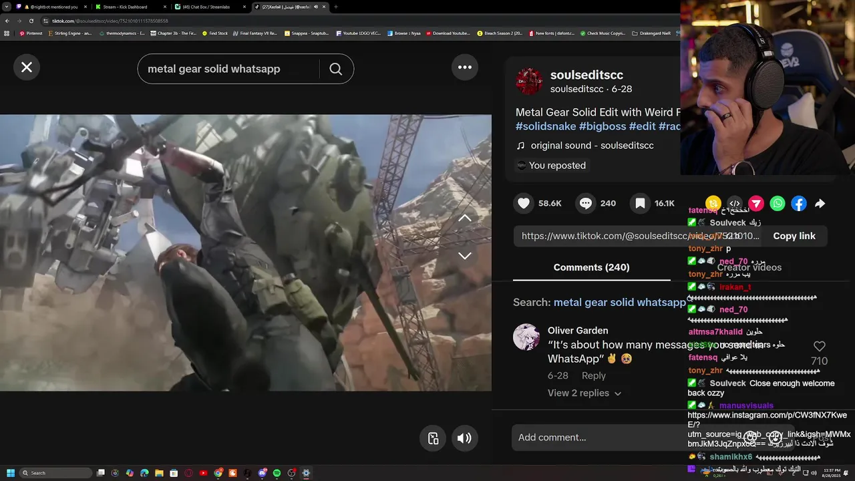Like Oliver Garden's comment heart
Image resolution: width=855 pixels, height=481 pixels.
pyautogui.click(x=820, y=346)
